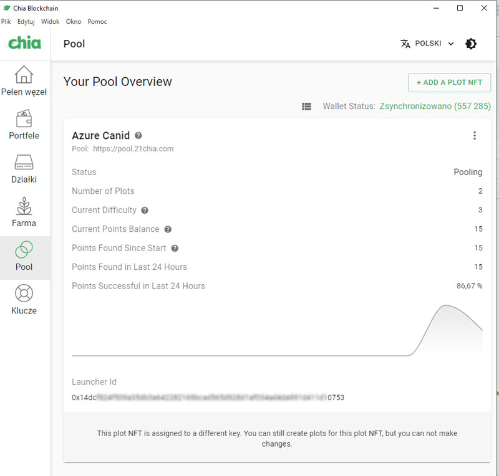The height and width of the screenshot is (476, 499).
Task: Click the ADD A PLOT NFT button
Action: pos(449,82)
